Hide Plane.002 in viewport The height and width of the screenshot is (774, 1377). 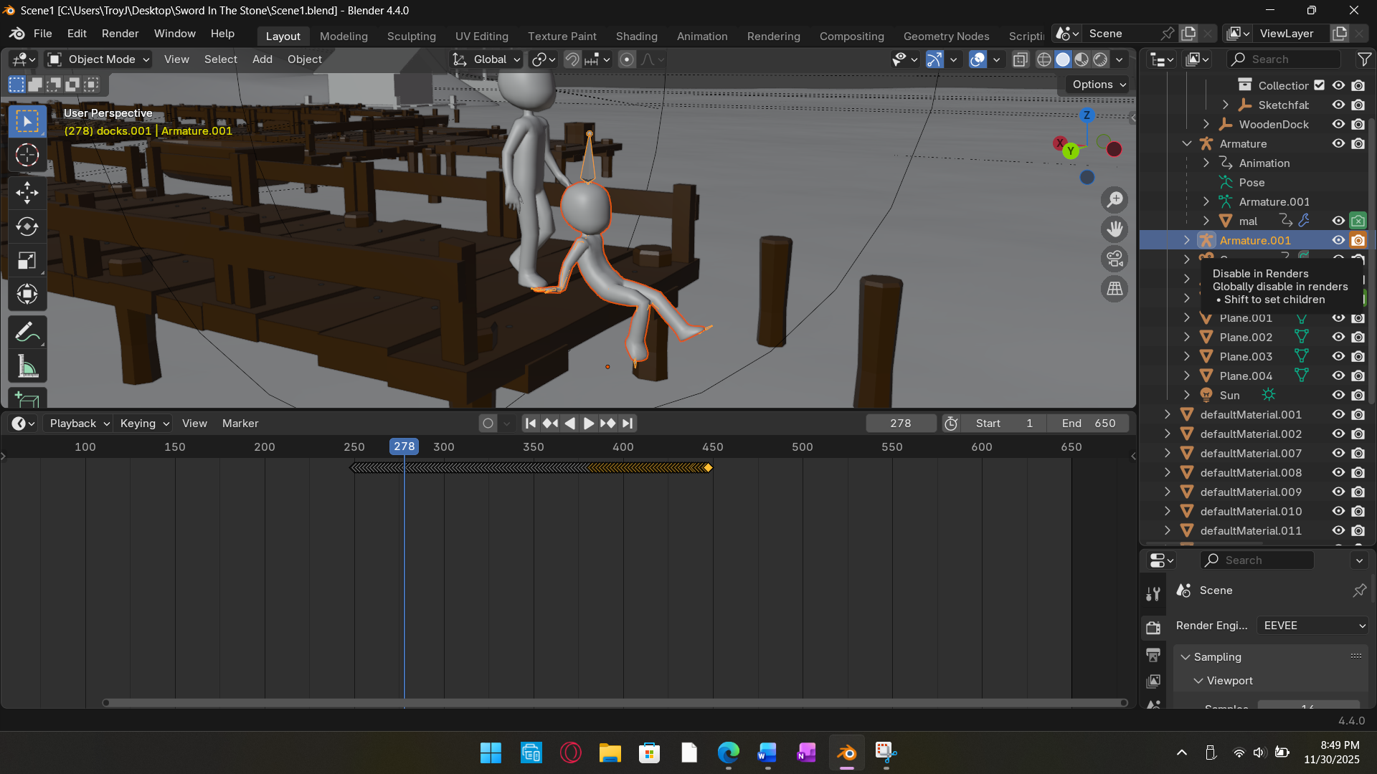[1338, 337]
